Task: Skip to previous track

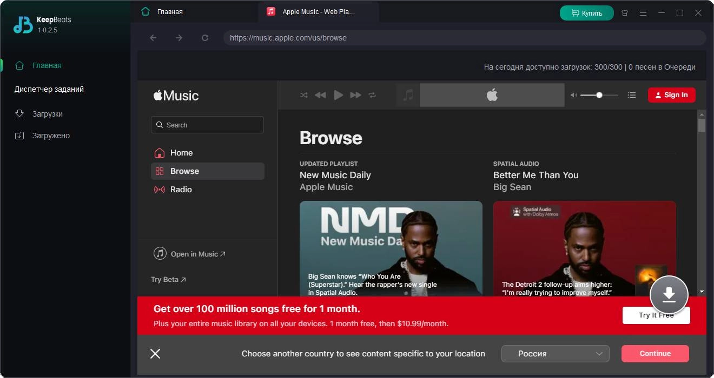Action: point(320,95)
